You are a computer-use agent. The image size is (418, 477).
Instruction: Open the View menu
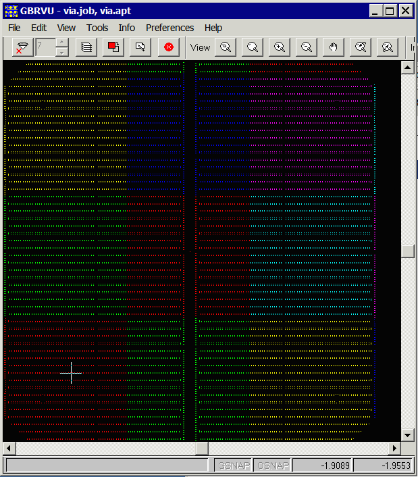click(x=66, y=28)
